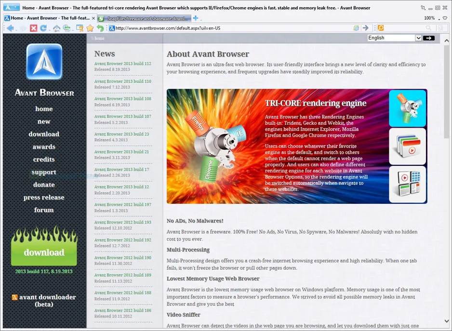The width and height of the screenshot is (452, 331).
Task: Open "support" in the sidebar navigation
Action: coord(44,172)
